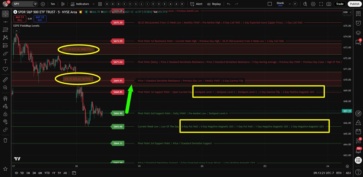Open the go to date calendar icon
The height and width of the screenshot is (177, 363).
[74, 173]
